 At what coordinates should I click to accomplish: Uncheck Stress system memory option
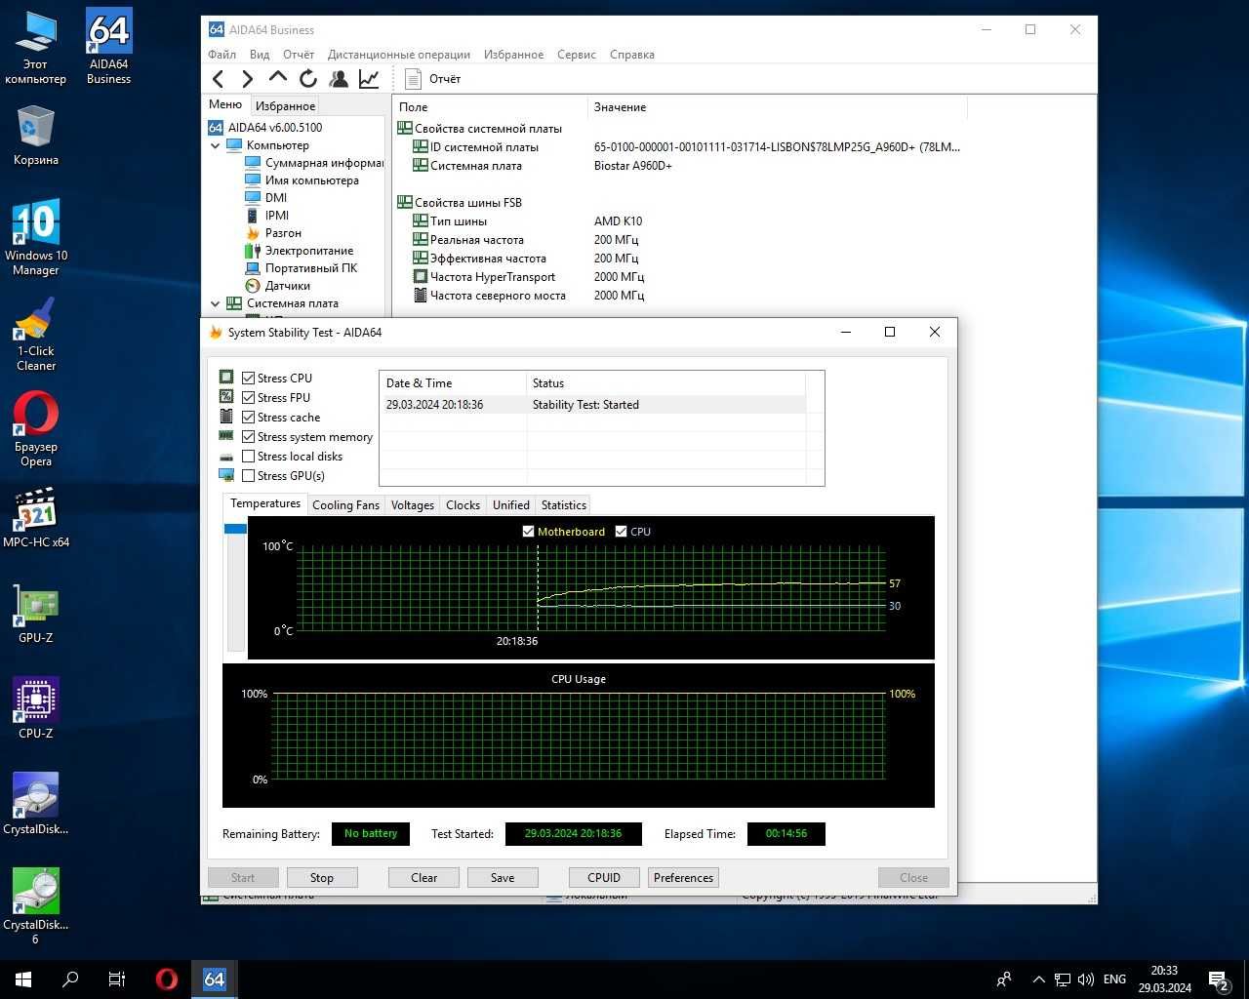tap(249, 437)
